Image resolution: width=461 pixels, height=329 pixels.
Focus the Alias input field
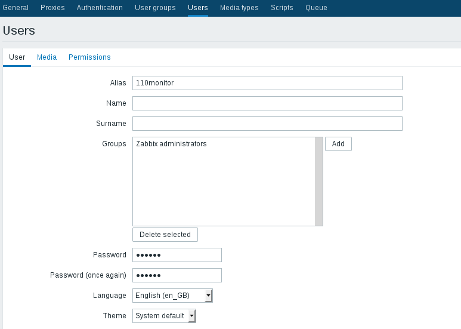(267, 83)
